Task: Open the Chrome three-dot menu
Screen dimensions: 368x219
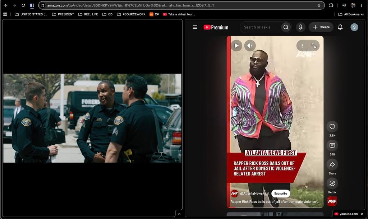Action: (x=362, y=5)
